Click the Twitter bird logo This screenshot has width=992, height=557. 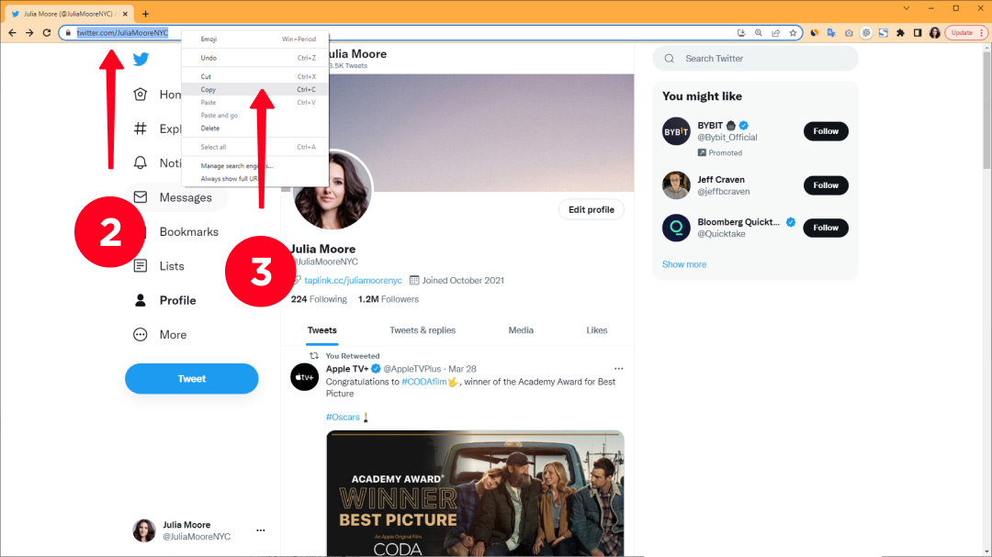pyautogui.click(x=141, y=59)
